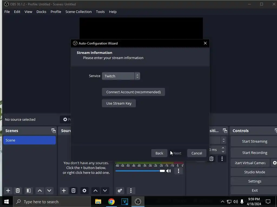This screenshot has height=207, width=277.
Task: Move source up arrow in Sources panel
Action: (x=95, y=191)
